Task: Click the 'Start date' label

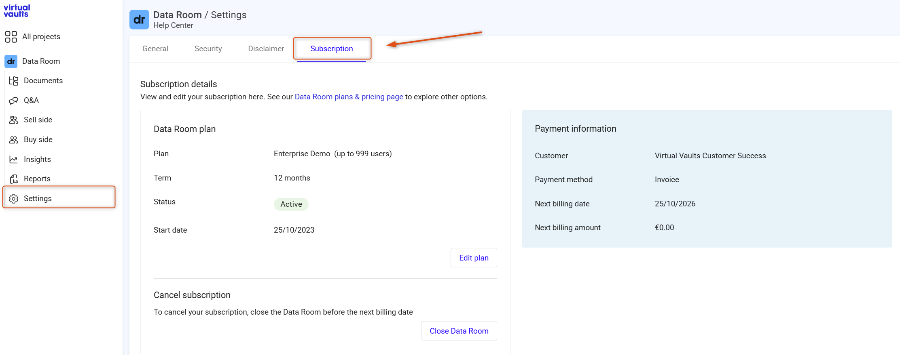Action: click(170, 230)
